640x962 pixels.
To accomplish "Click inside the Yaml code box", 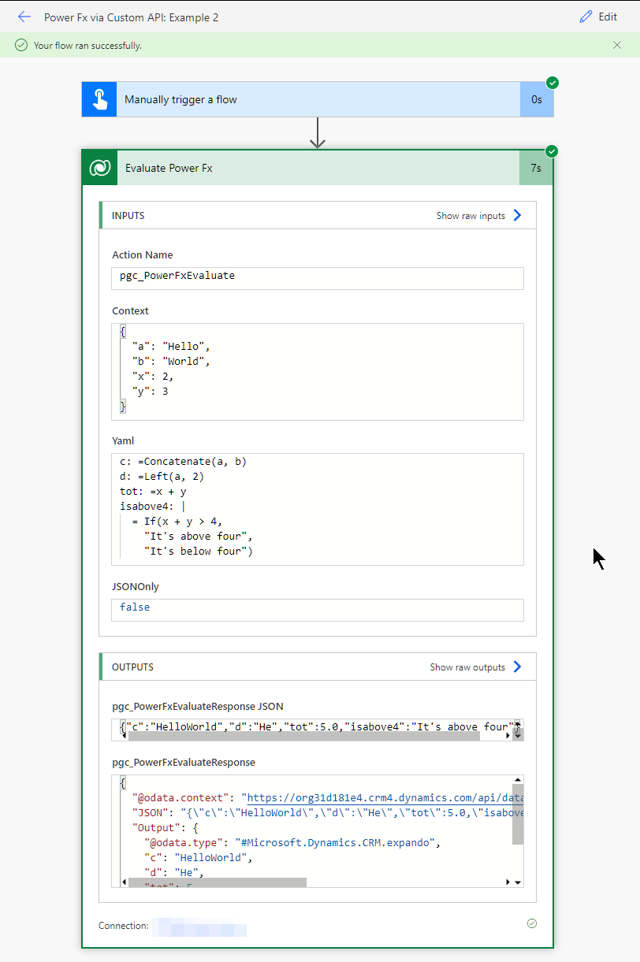I will click(x=318, y=509).
